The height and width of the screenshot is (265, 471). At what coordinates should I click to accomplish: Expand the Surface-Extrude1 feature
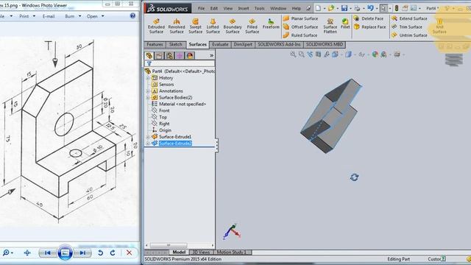point(148,137)
